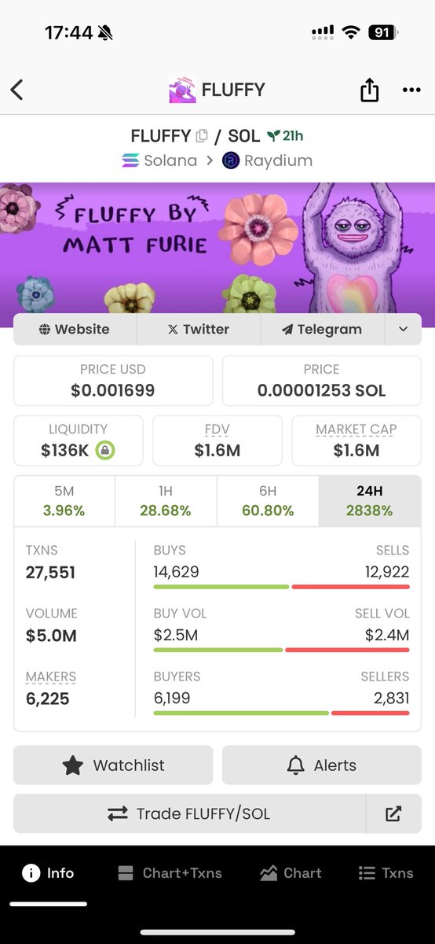The image size is (435, 944).
Task: Switch to Chart+Txns tab
Action: [170, 873]
